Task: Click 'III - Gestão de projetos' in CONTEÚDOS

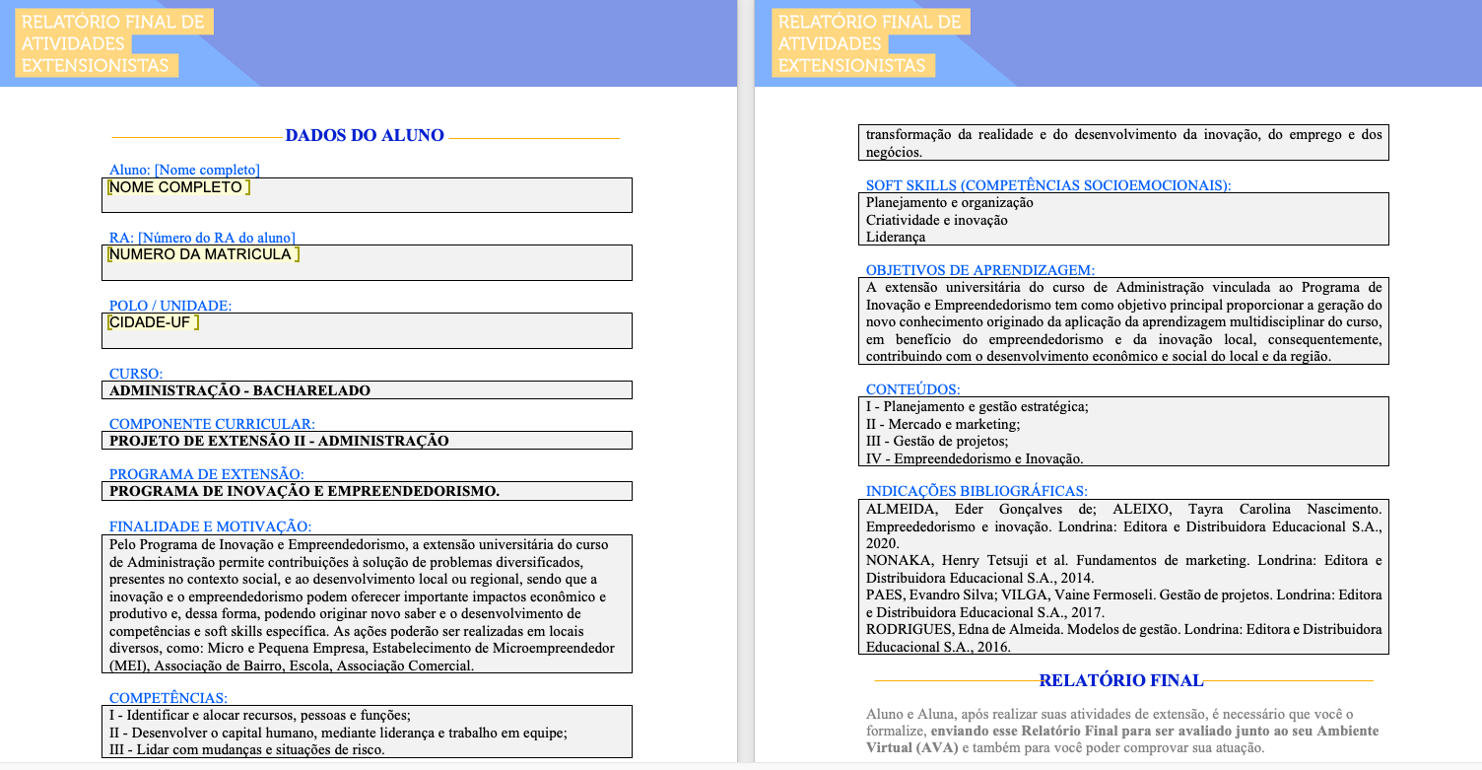Action: (x=937, y=441)
